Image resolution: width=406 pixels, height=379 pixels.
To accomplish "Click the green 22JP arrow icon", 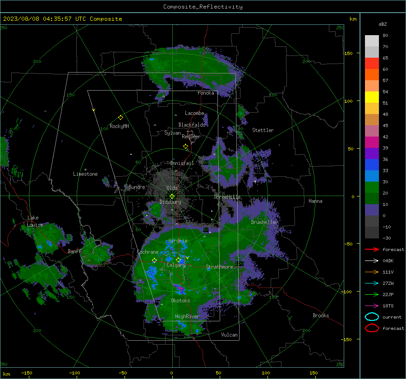I will pos(372,294).
